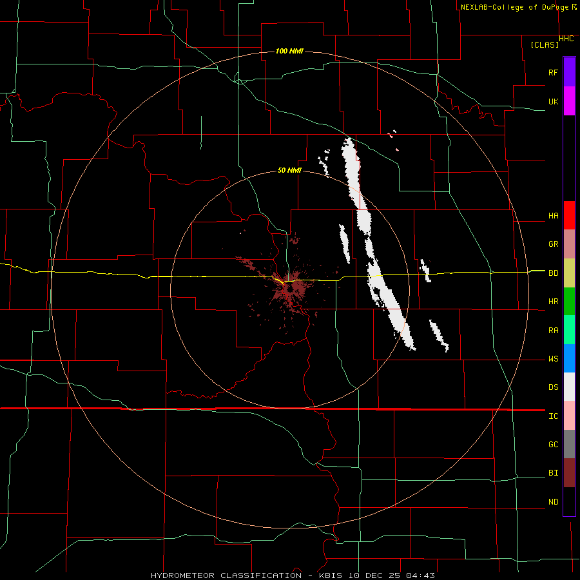Click the 100 NMI range ring label
The height and width of the screenshot is (580, 580).
(289, 51)
